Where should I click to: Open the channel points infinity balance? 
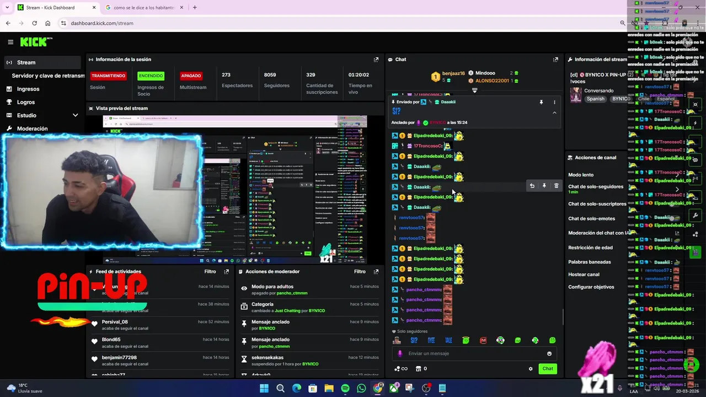point(401,369)
